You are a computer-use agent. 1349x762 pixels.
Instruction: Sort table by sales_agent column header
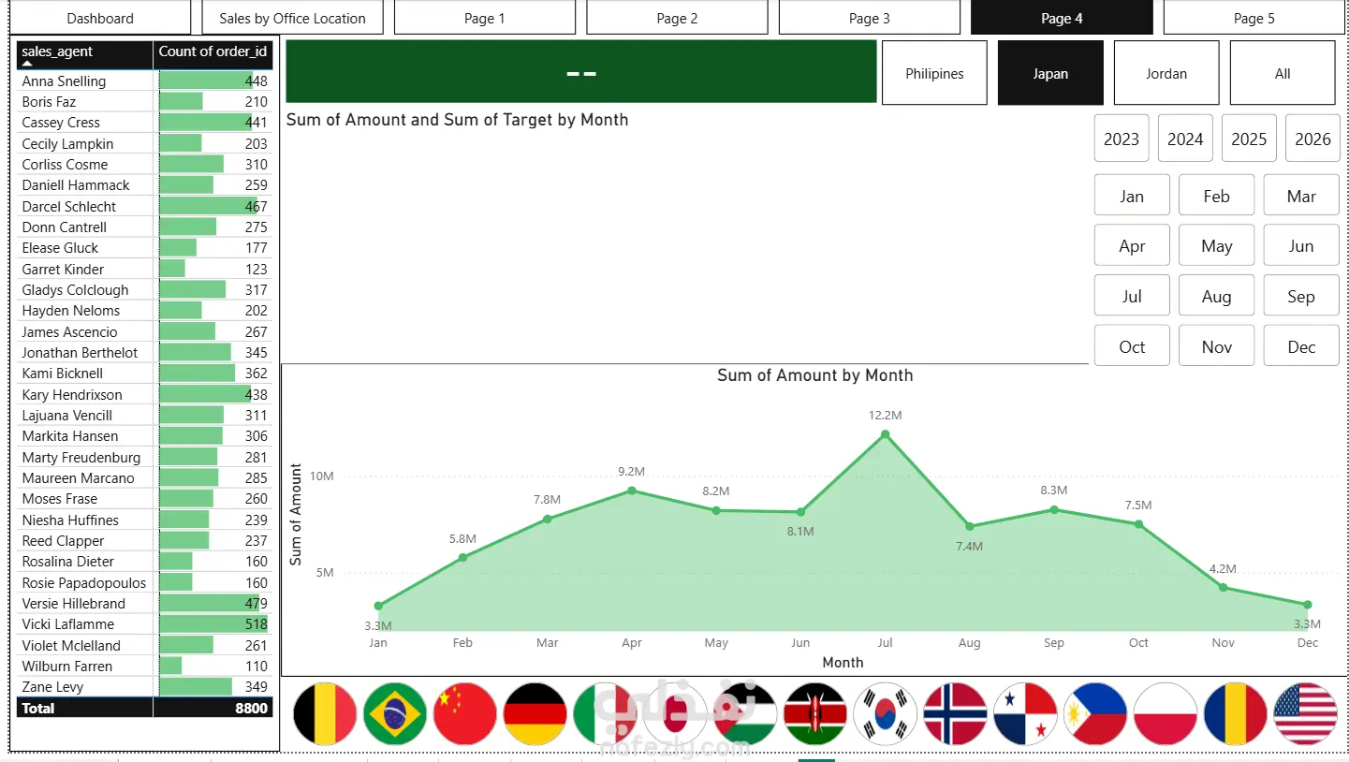pos(84,54)
